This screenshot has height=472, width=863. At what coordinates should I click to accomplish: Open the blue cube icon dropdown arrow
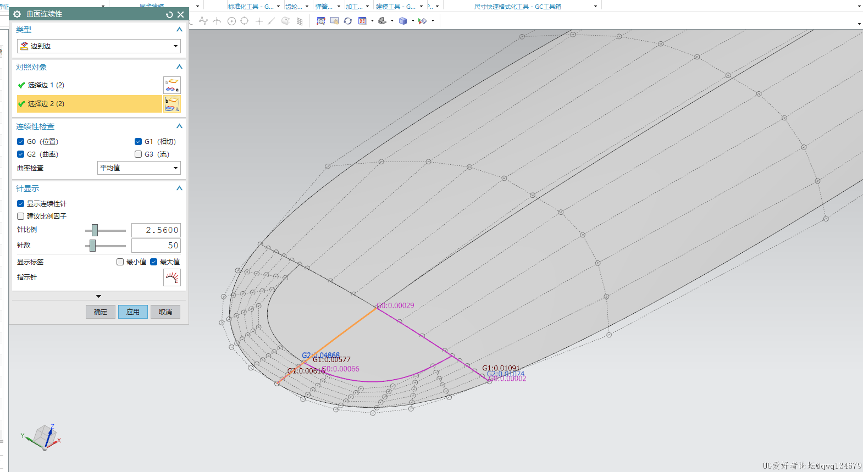pyautogui.click(x=413, y=21)
